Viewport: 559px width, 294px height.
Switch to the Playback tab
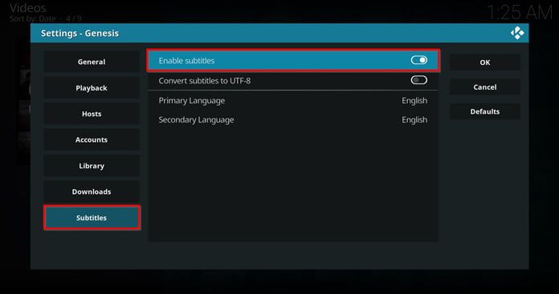pyautogui.click(x=92, y=88)
